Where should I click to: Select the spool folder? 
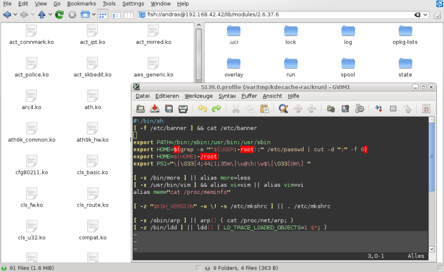tap(348, 68)
